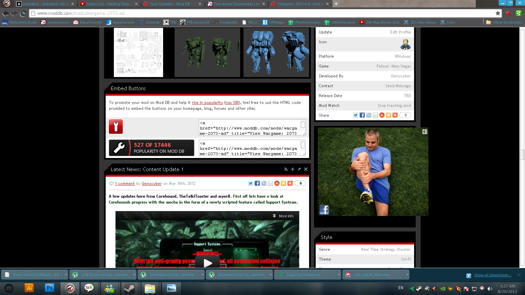Image resolution: width=525 pixels, height=295 pixels.
Task: Open dropdown arrow for SugarSyncSetup.exe download
Action: tap(339, 275)
